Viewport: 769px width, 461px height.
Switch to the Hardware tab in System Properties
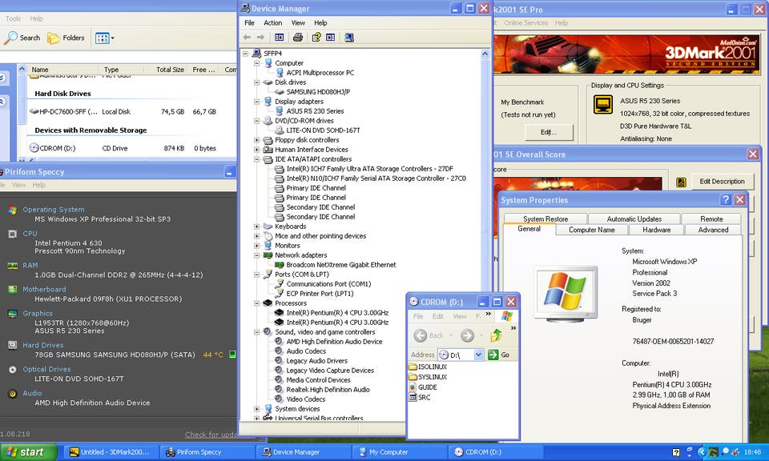pos(657,230)
